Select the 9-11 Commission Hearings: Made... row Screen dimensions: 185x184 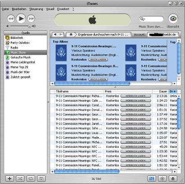coord(114,137)
